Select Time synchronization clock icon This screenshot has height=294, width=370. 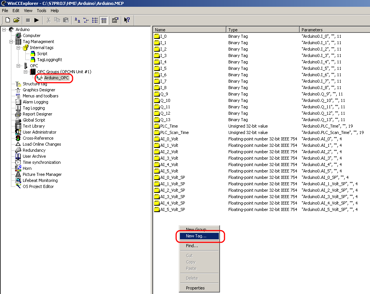pyautogui.click(x=18, y=162)
